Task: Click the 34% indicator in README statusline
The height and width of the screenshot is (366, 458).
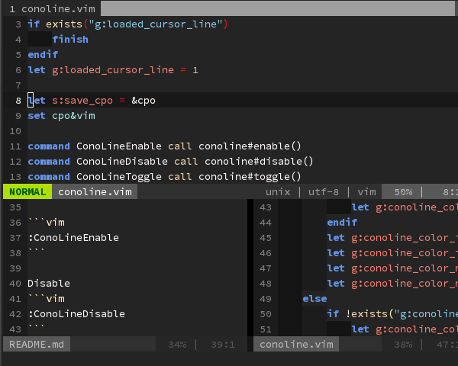Action: coord(177,345)
